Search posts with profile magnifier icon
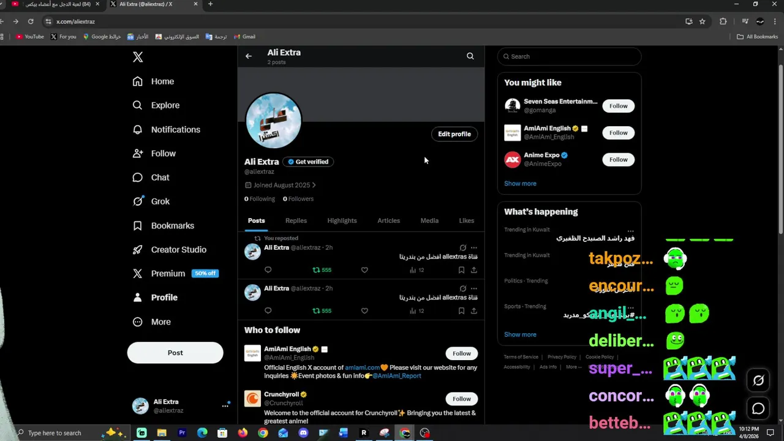Viewport: 784px width, 441px height. coord(470,56)
